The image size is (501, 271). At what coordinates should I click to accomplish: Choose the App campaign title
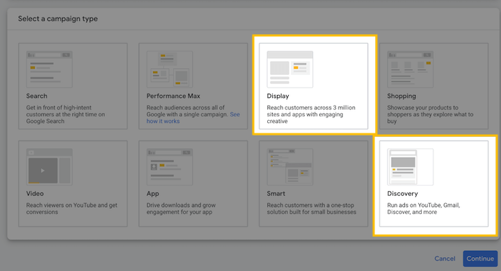point(152,194)
